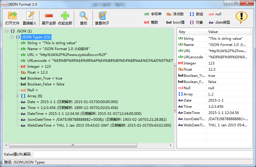
Task: Click the Value column header
Action: (x=229, y=32)
